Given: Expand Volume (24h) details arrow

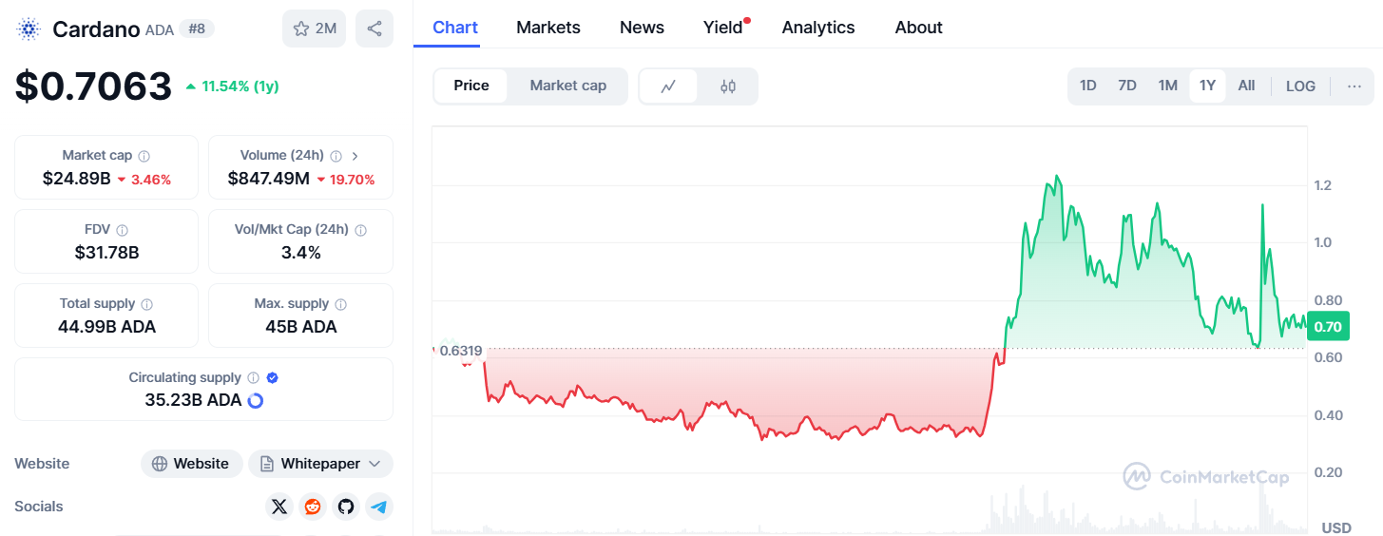Looking at the screenshot, I should coord(355,156).
